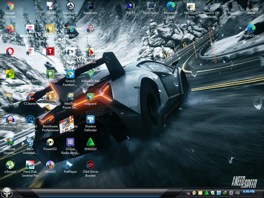Open the Adguard shield tray icon
The height and width of the screenshot is (198, 264).
coord(213,193)
